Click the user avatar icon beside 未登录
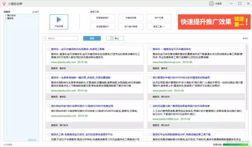The width and height of the screenshot is (252, 147). click(211, 3)
